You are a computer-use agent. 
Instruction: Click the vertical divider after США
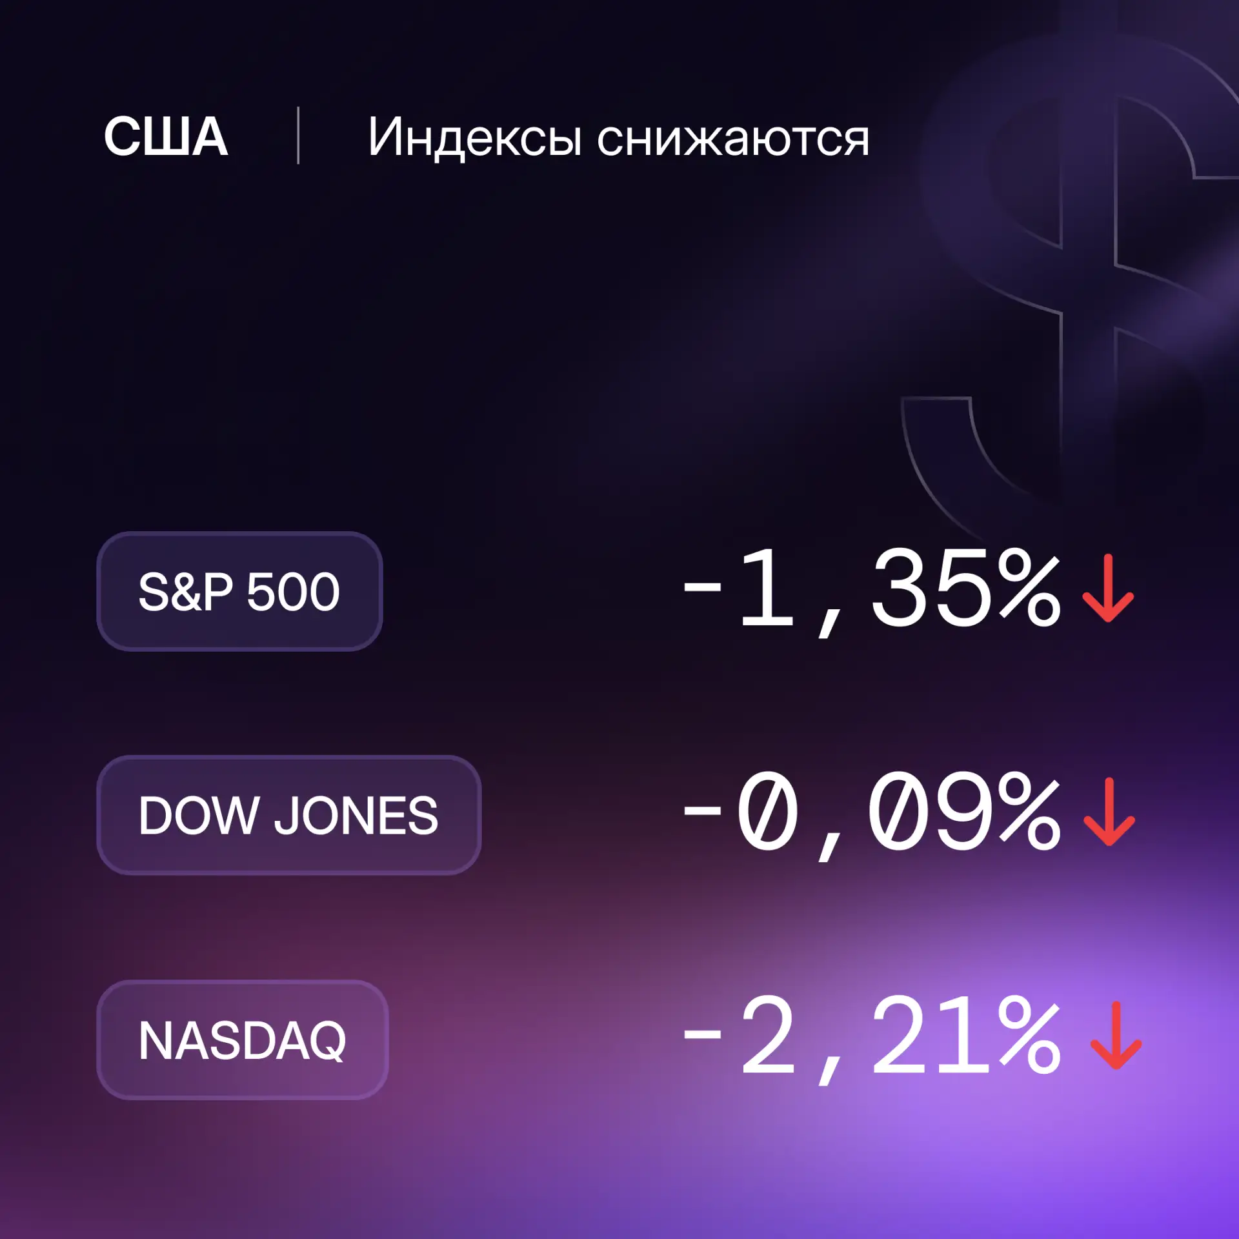click(298, 136)
